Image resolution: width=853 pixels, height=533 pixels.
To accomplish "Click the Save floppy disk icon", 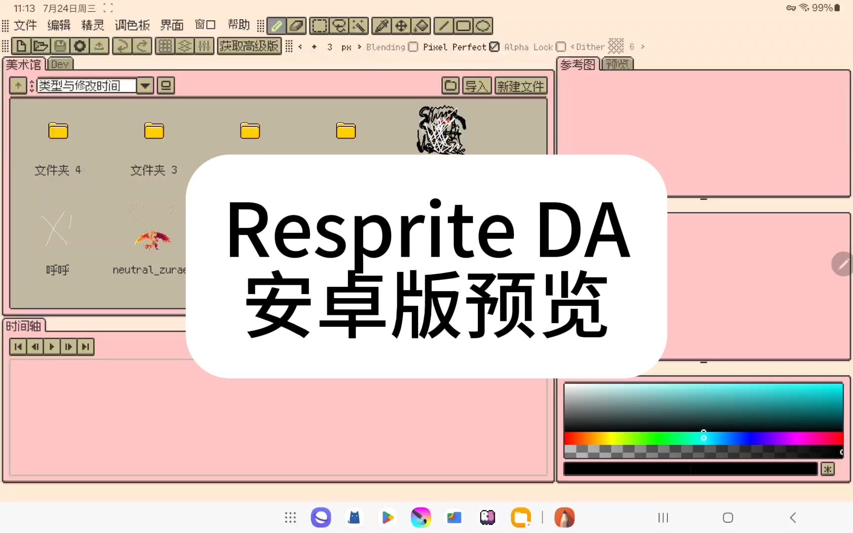I will (x=60, y=46).
